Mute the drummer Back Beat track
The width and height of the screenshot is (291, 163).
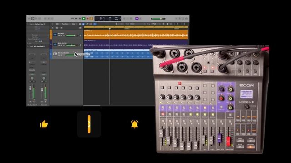[59, 55]
